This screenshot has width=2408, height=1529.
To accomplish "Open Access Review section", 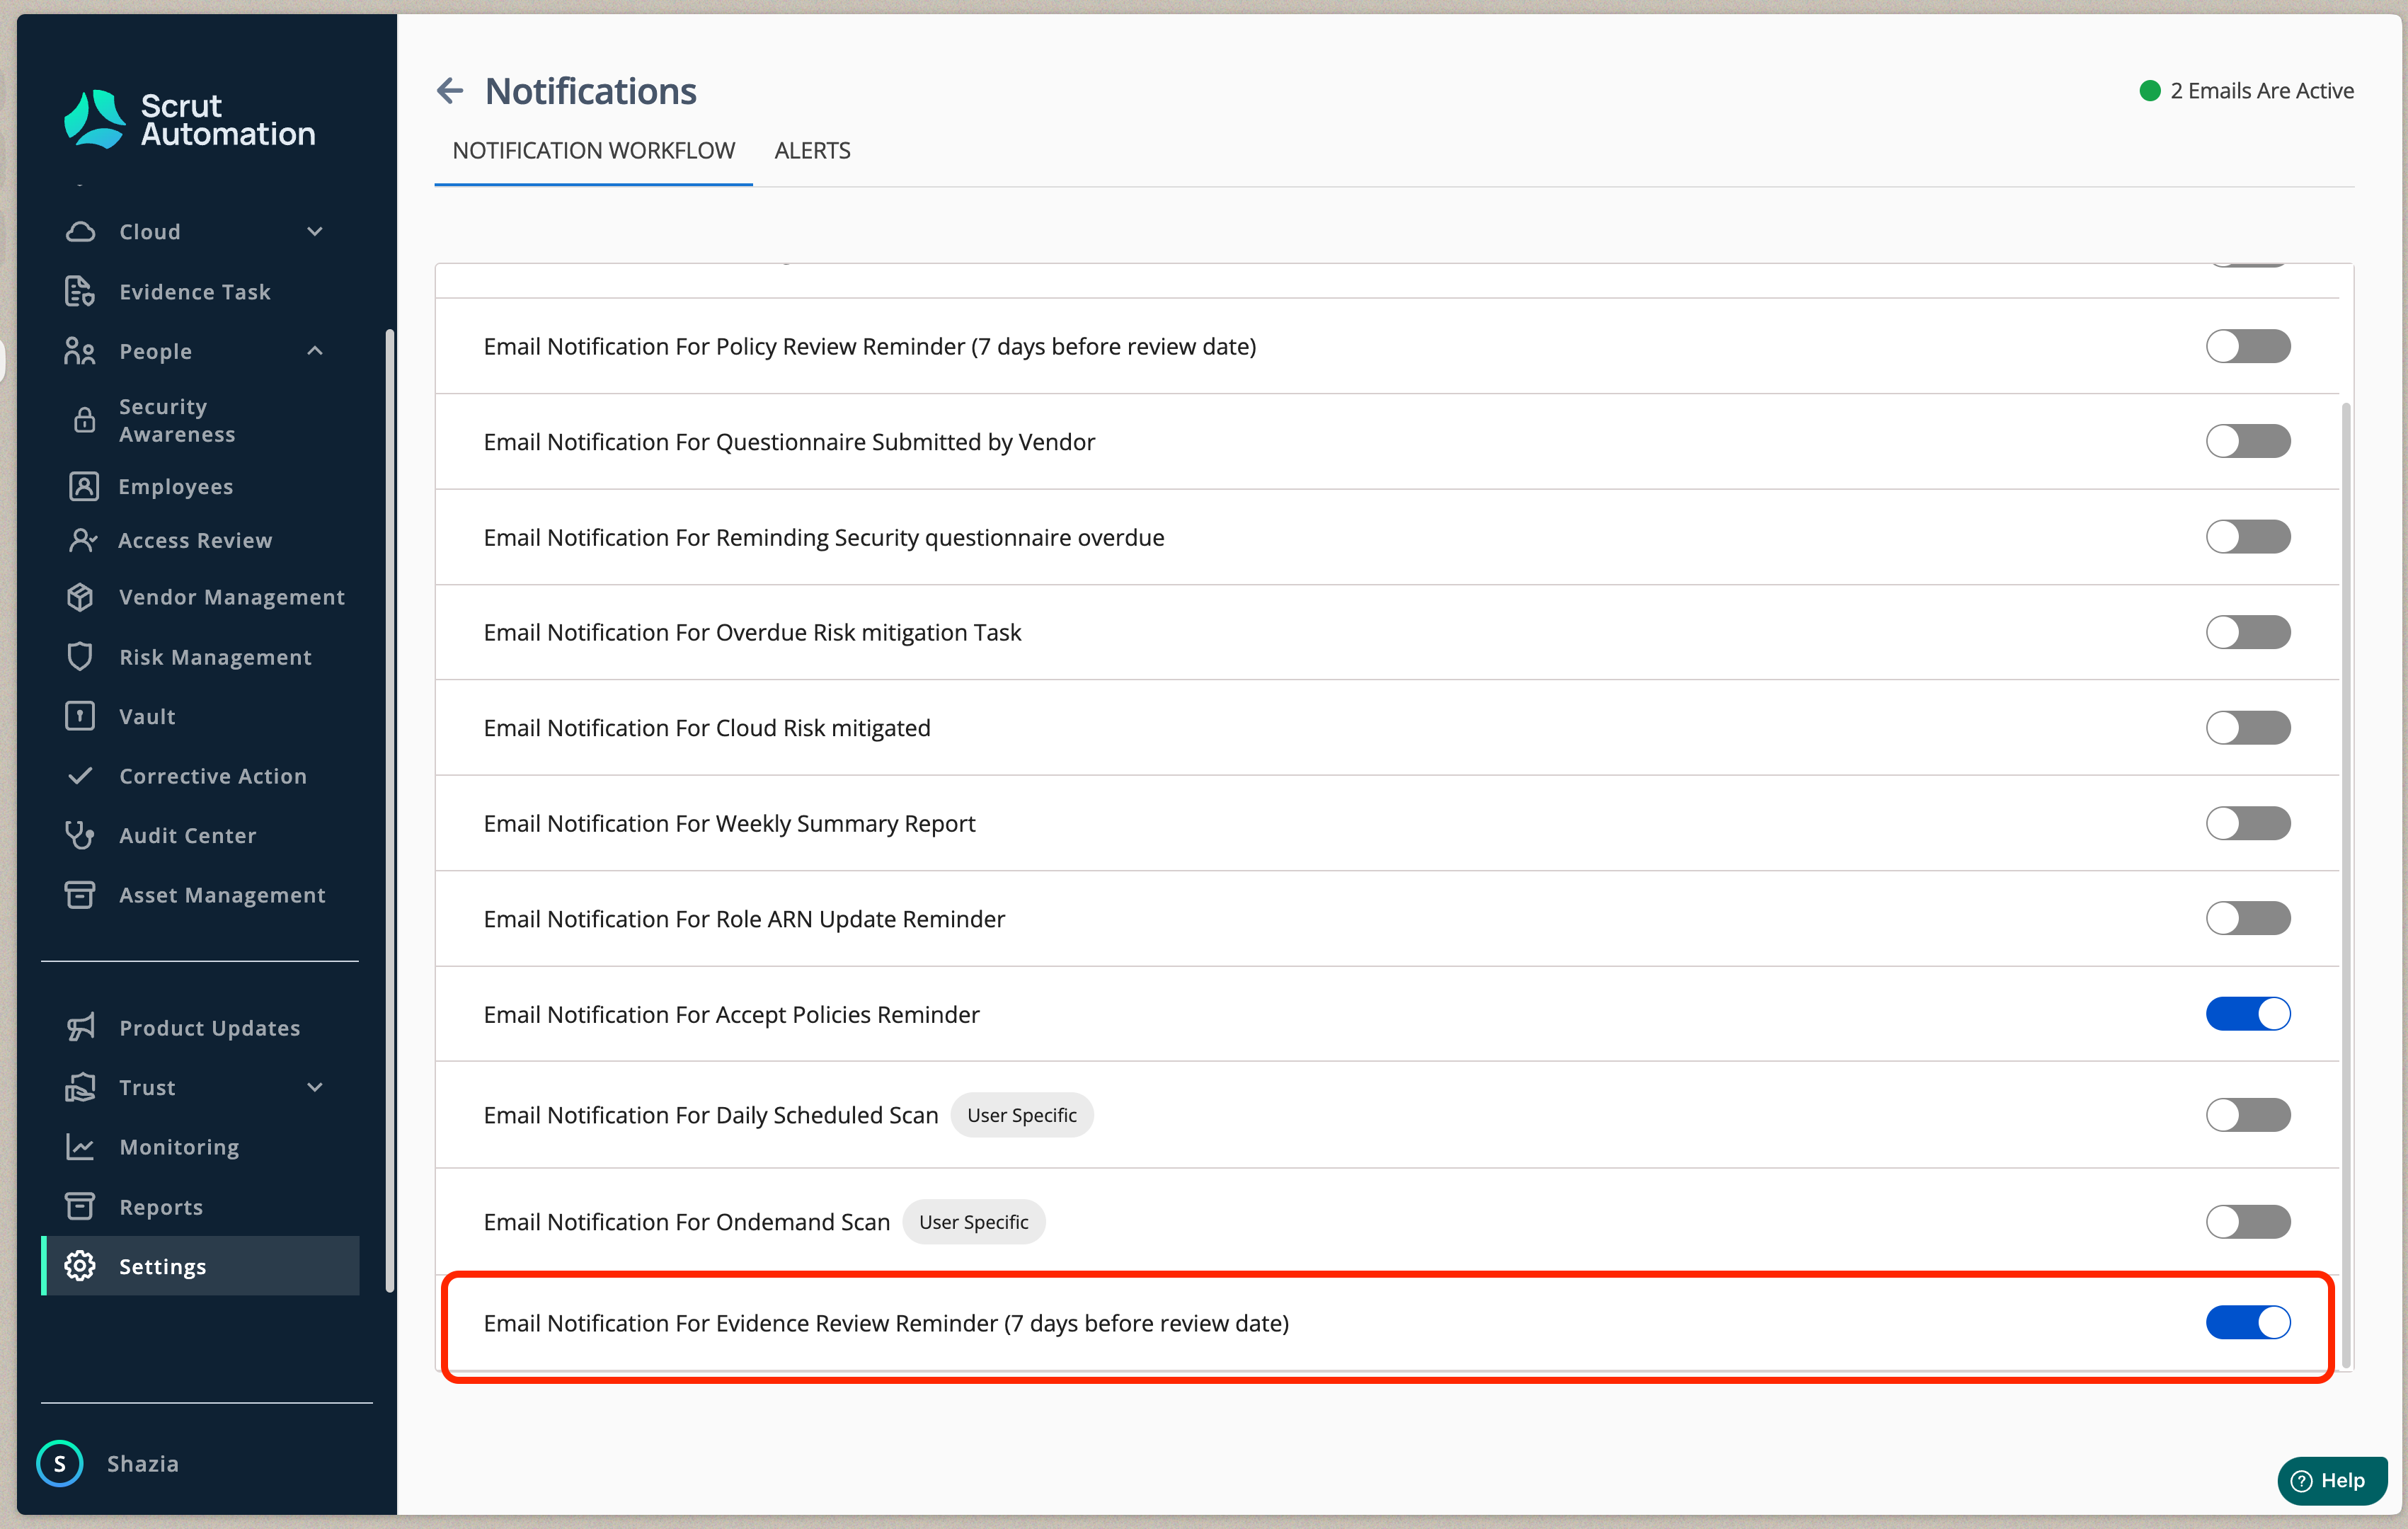I will point(195,541).
